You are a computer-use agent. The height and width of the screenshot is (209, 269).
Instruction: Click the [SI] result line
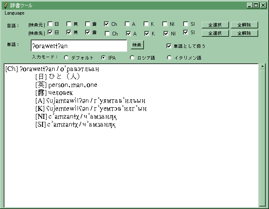75,125
